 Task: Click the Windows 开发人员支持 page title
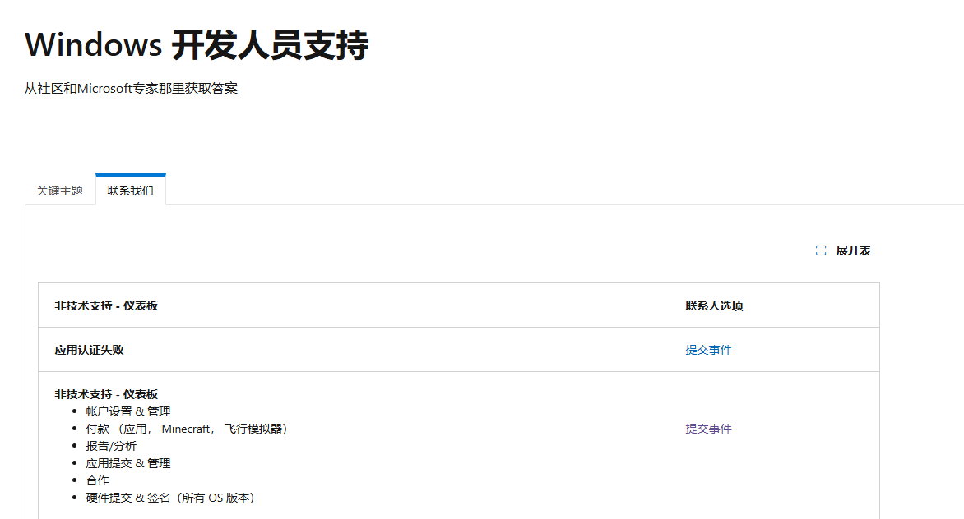pyautogui.click(x=197, y=45)
